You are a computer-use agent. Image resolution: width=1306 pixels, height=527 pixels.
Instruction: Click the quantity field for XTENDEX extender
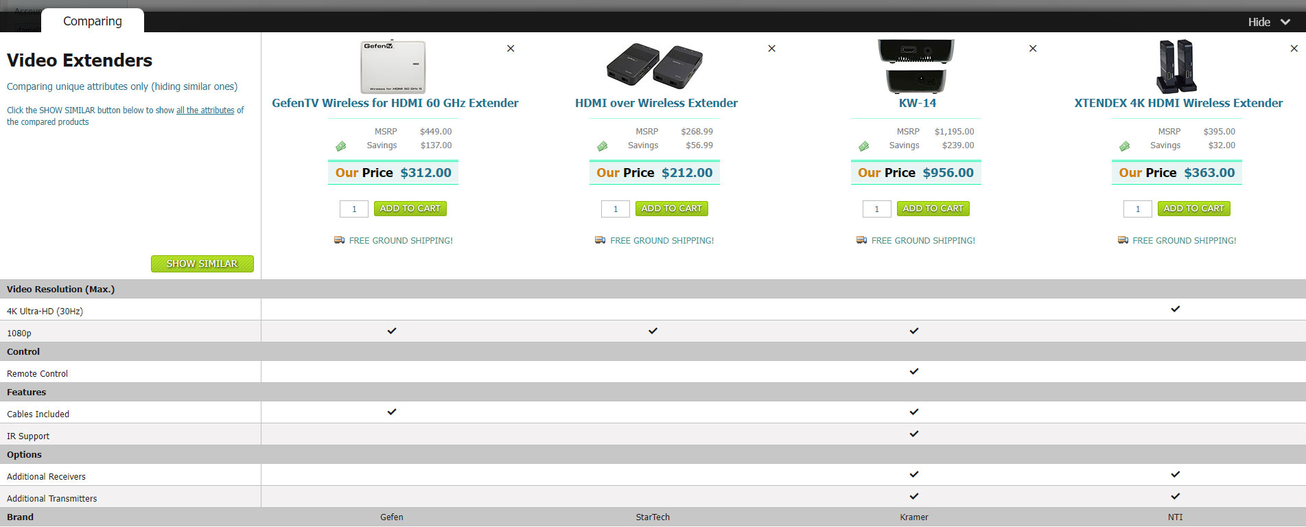[x=1137, y=209]
